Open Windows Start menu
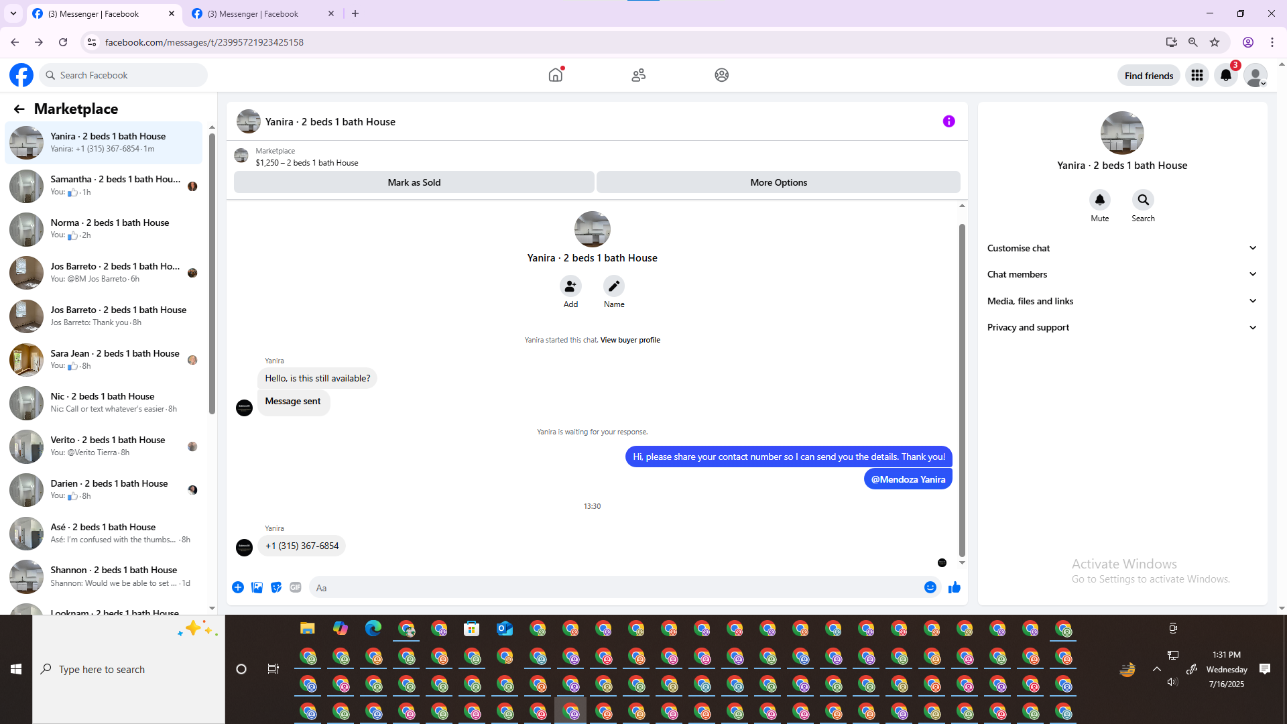The image size is (1287, 724). pos(16,669)
